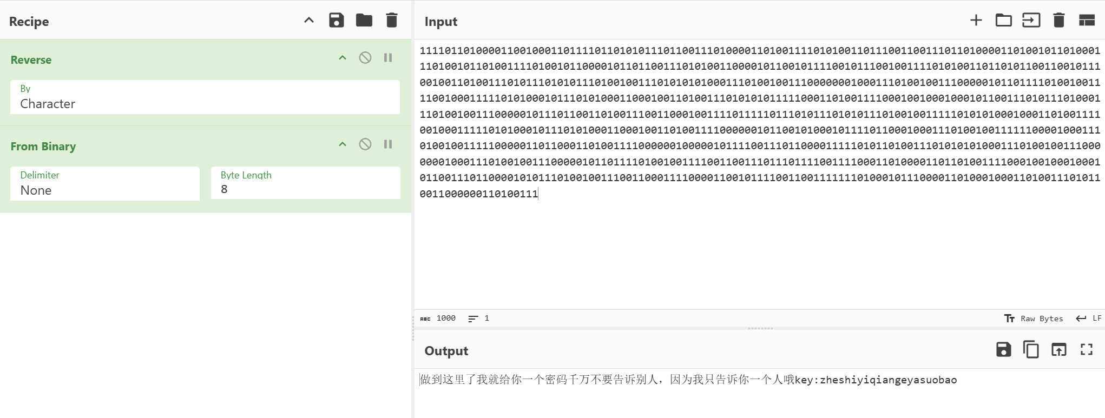
Task: Clear input and output trash icon
Action: coord(1058,21)
